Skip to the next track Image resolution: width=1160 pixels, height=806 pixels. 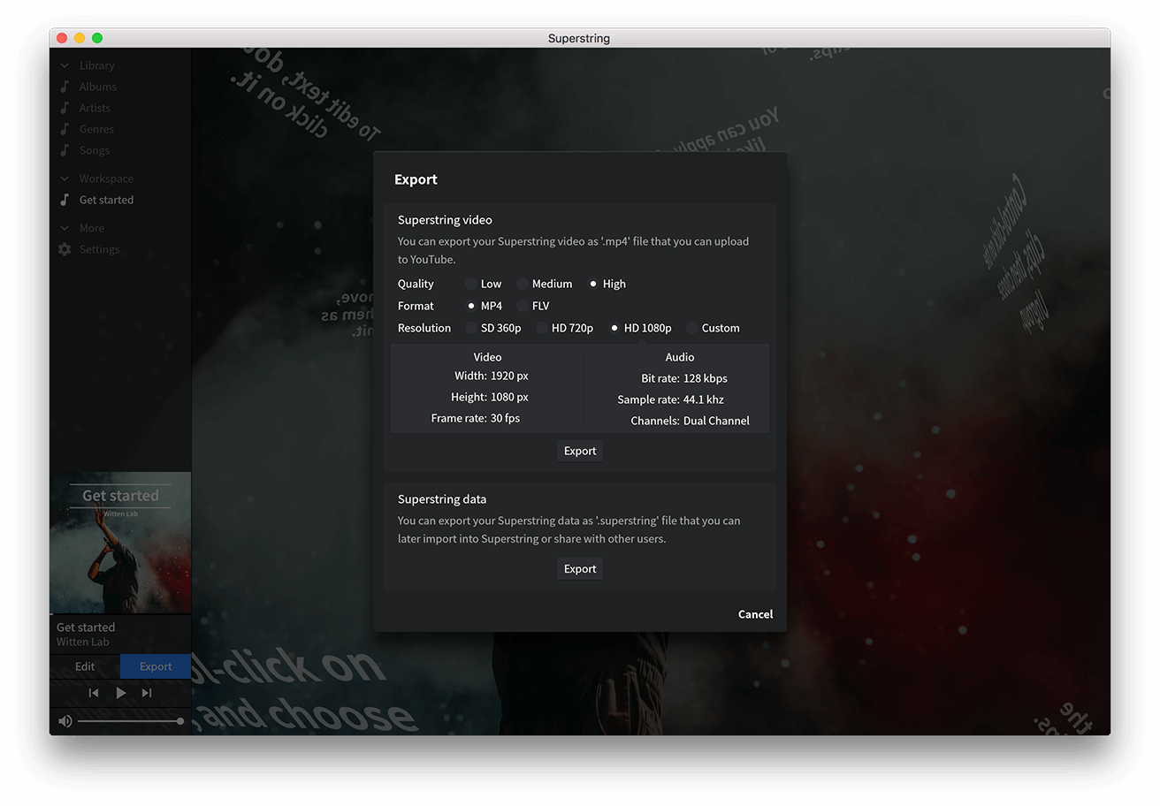click(x=147, y=693)
